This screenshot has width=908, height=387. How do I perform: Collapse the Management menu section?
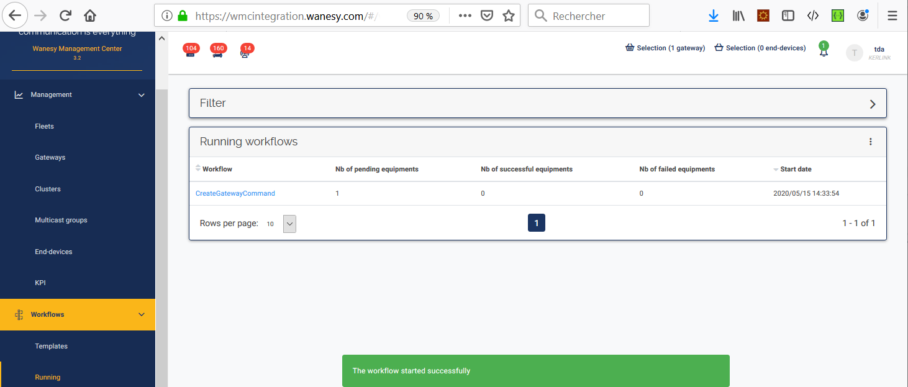141,95
